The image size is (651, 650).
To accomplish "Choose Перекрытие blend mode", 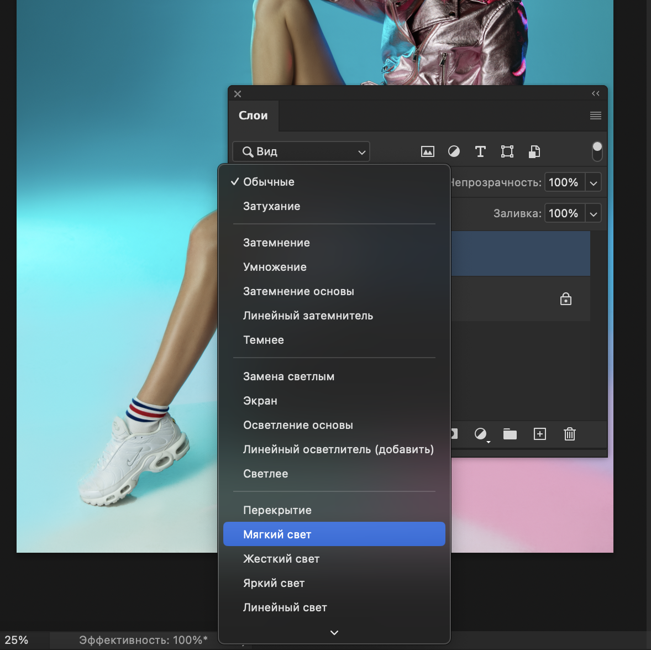I will point(334,510).
